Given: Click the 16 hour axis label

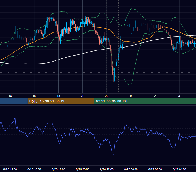Looking at the screenshot, I should click(x=34, y=96).
